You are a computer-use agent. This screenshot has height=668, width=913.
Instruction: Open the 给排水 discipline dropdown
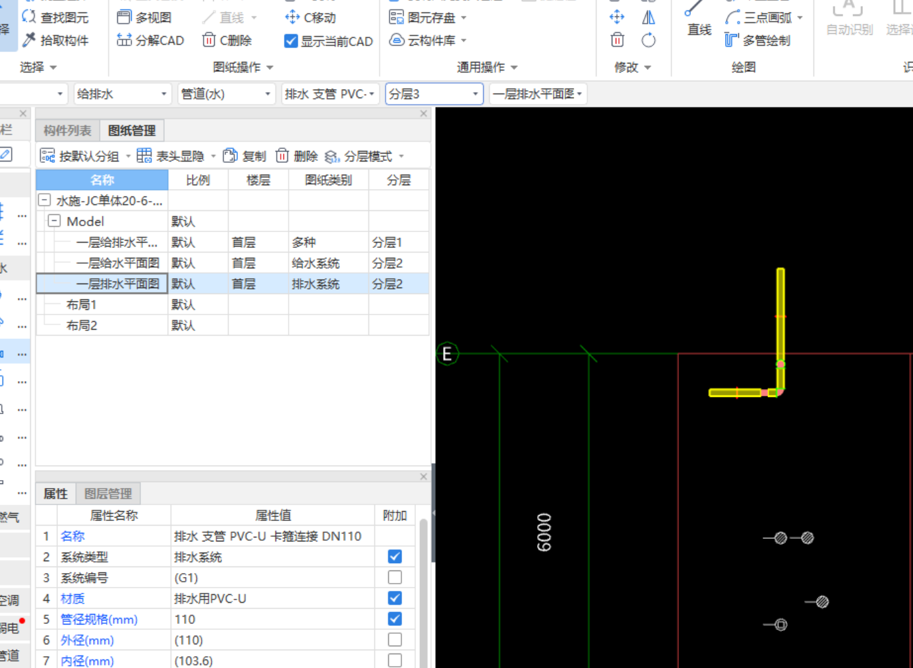tap(122, 94)
